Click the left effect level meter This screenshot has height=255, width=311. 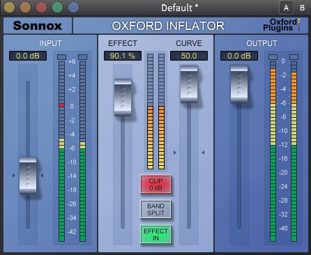(150, 111)
